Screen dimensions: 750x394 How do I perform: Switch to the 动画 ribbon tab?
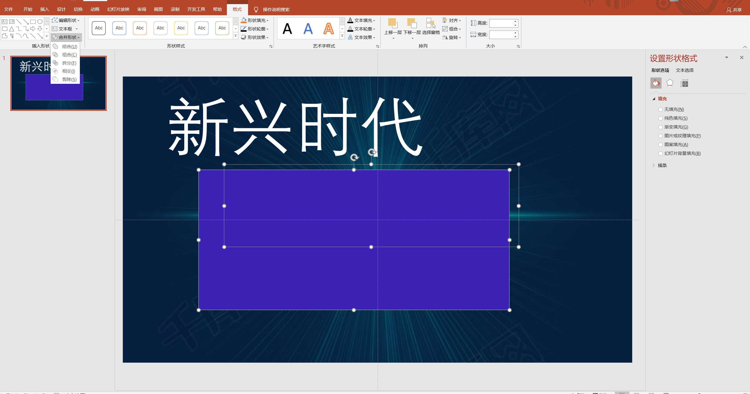click(95, 9)
